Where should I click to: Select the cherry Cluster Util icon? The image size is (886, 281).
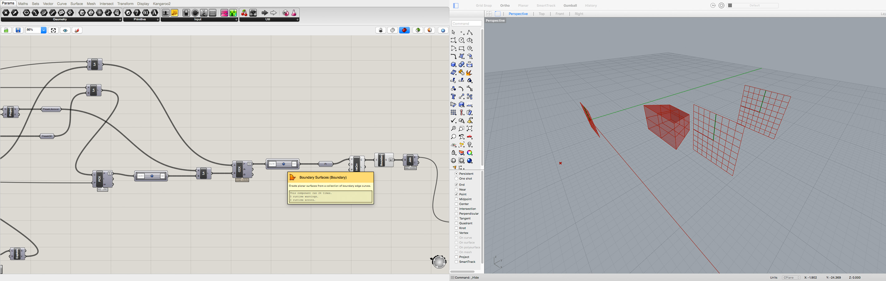pyautogui.click(x=244, y=13)
